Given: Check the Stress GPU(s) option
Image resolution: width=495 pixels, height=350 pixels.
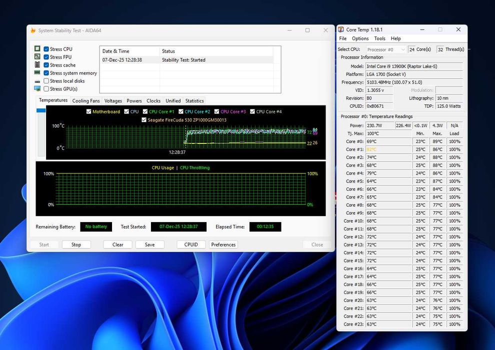Looking at the screenshot, I should coord(46,88).
